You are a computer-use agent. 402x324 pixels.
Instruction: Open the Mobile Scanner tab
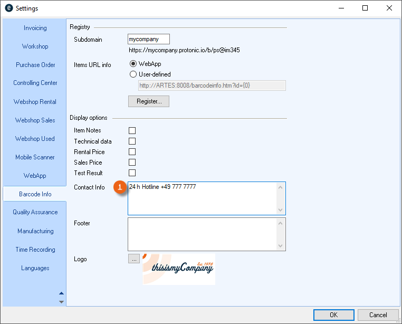(35, 157)
